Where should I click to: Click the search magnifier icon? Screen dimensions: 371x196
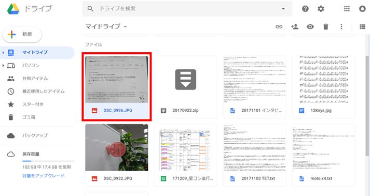[90, 9]
